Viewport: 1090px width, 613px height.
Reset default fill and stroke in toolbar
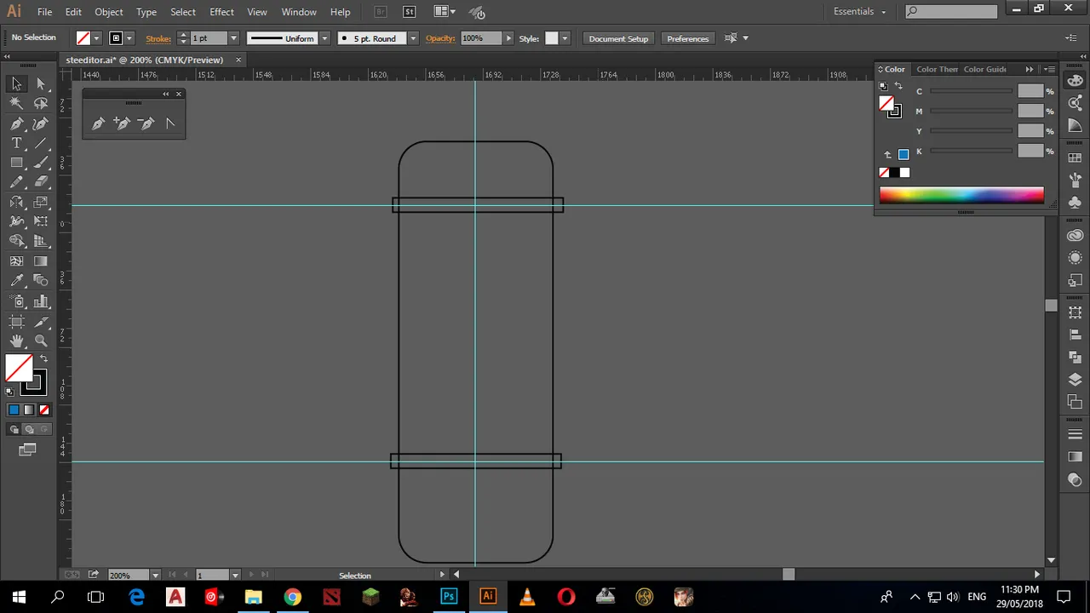(9, 392)
